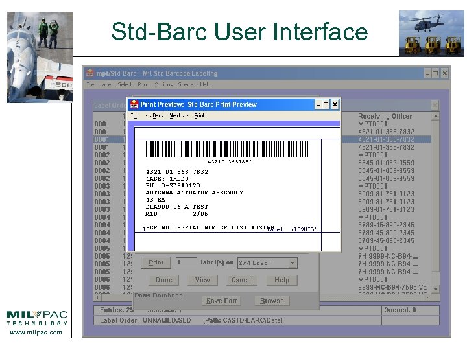Click the www.milpac.com link
The height and width of the screenshot is (350, 467).
[36, 332]
